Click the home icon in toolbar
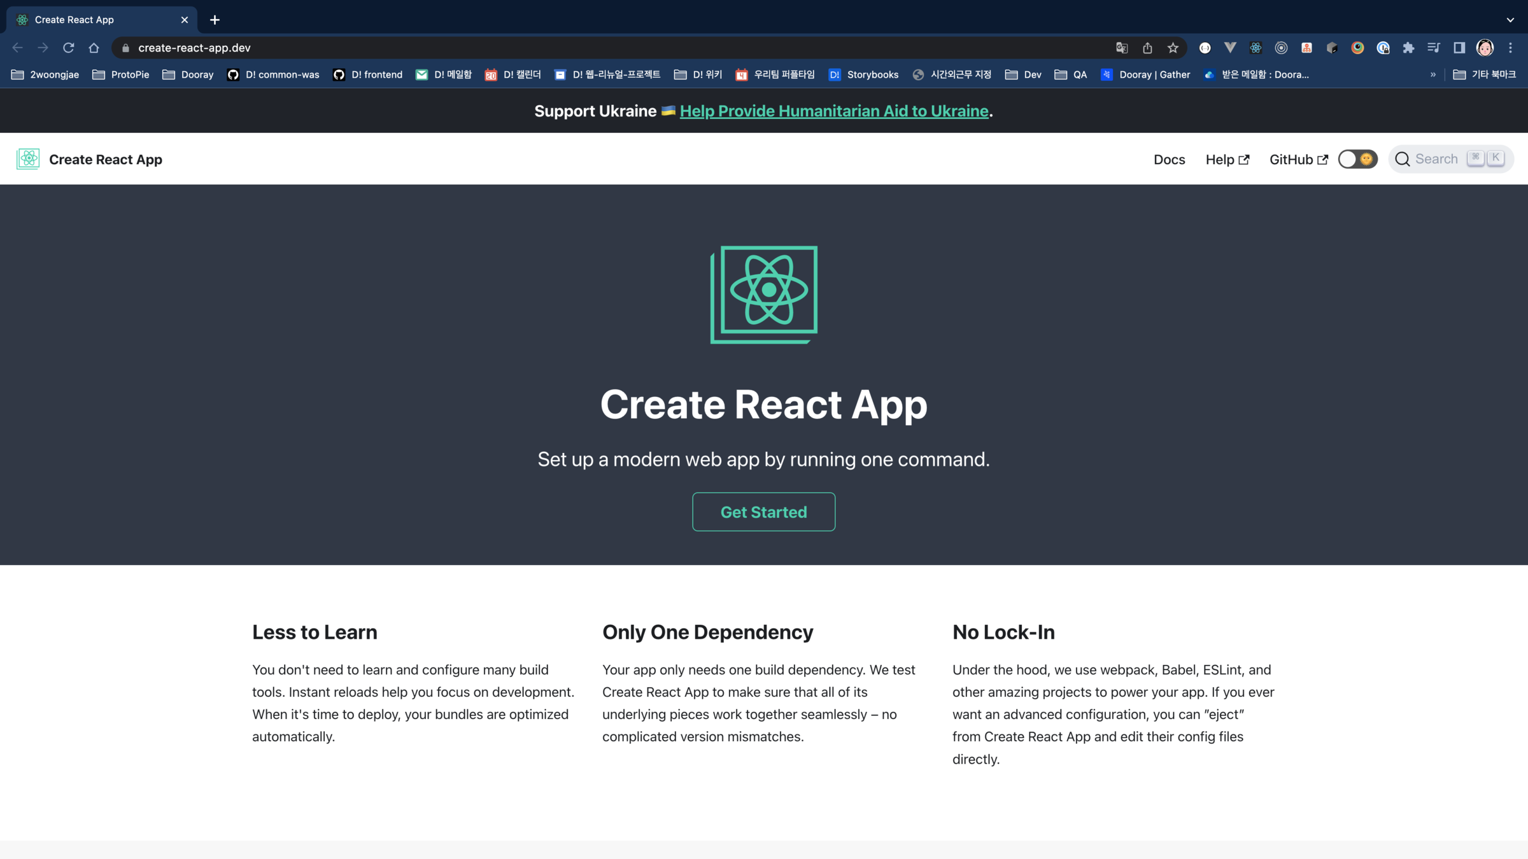Screen dimensions: 1528x859 [x=94, y=48]
